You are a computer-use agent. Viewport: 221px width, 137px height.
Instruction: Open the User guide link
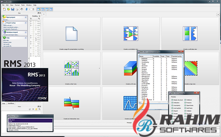pyautogui.click(x=6, y=44)
